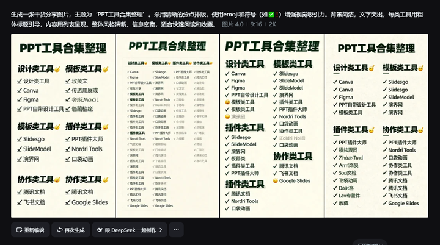Image resolution: width=440 pixels, height=245 pixels.
Task: Click the 9:16 aspect ratio label
Action: [x=256, y=24]
